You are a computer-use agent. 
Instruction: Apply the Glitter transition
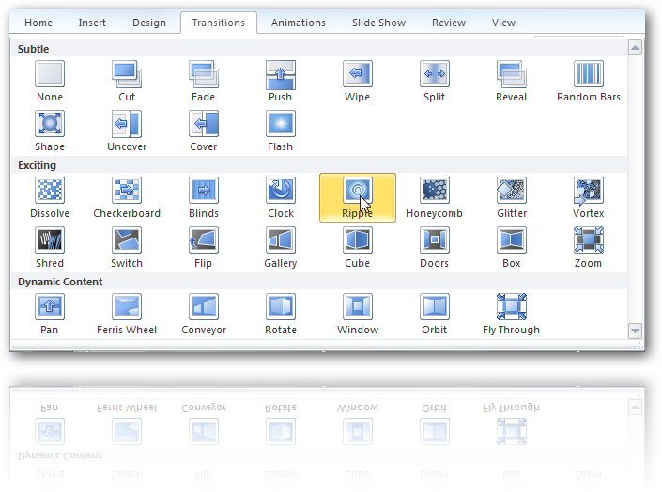point(511,197)
